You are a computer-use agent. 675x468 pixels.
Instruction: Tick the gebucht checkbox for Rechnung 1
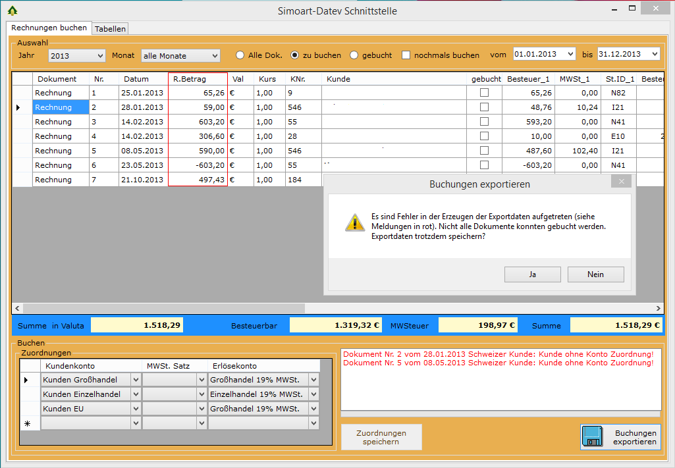pyautogui.click(x=484, y=93)
